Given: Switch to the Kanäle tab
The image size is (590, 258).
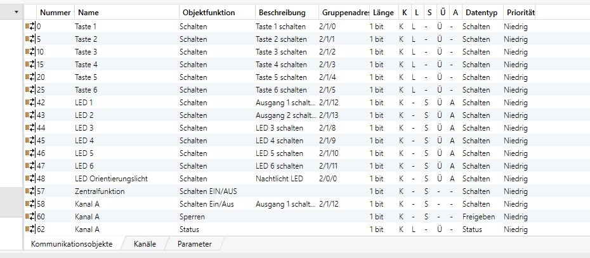Looking at the screenshot, I should 145,244.
